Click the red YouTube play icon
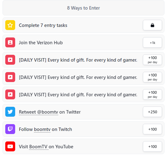This screenshot has height=156, width=167. (x=10, y=146)
